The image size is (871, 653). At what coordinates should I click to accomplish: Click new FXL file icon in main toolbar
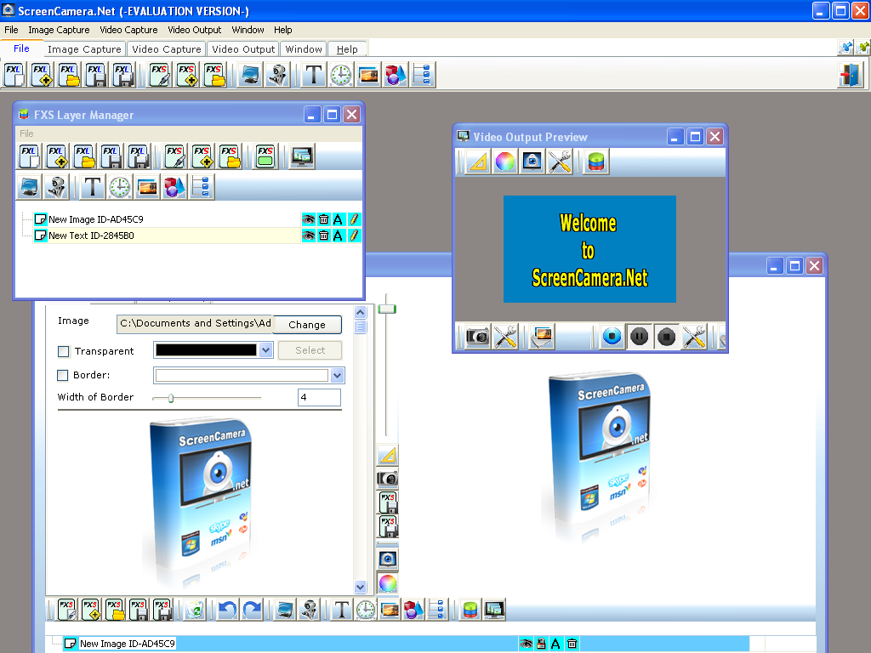[14, 75]
